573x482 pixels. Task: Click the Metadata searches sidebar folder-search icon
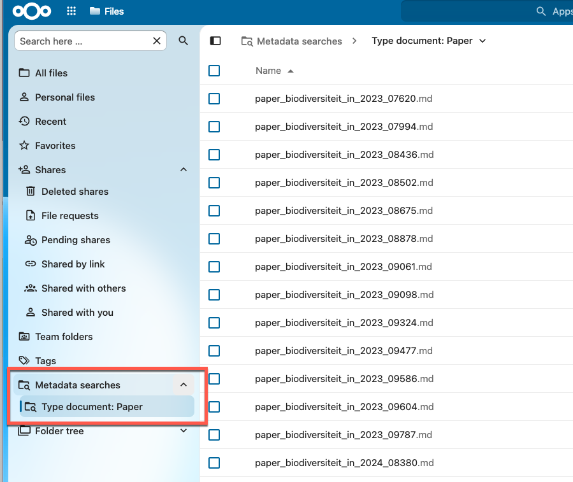(x=24, y=385)
